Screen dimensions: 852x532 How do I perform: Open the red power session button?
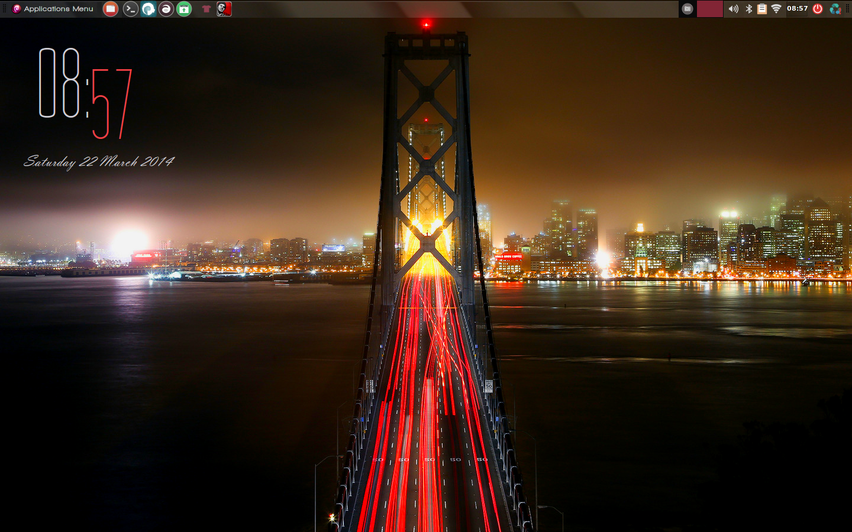(818, 9)
